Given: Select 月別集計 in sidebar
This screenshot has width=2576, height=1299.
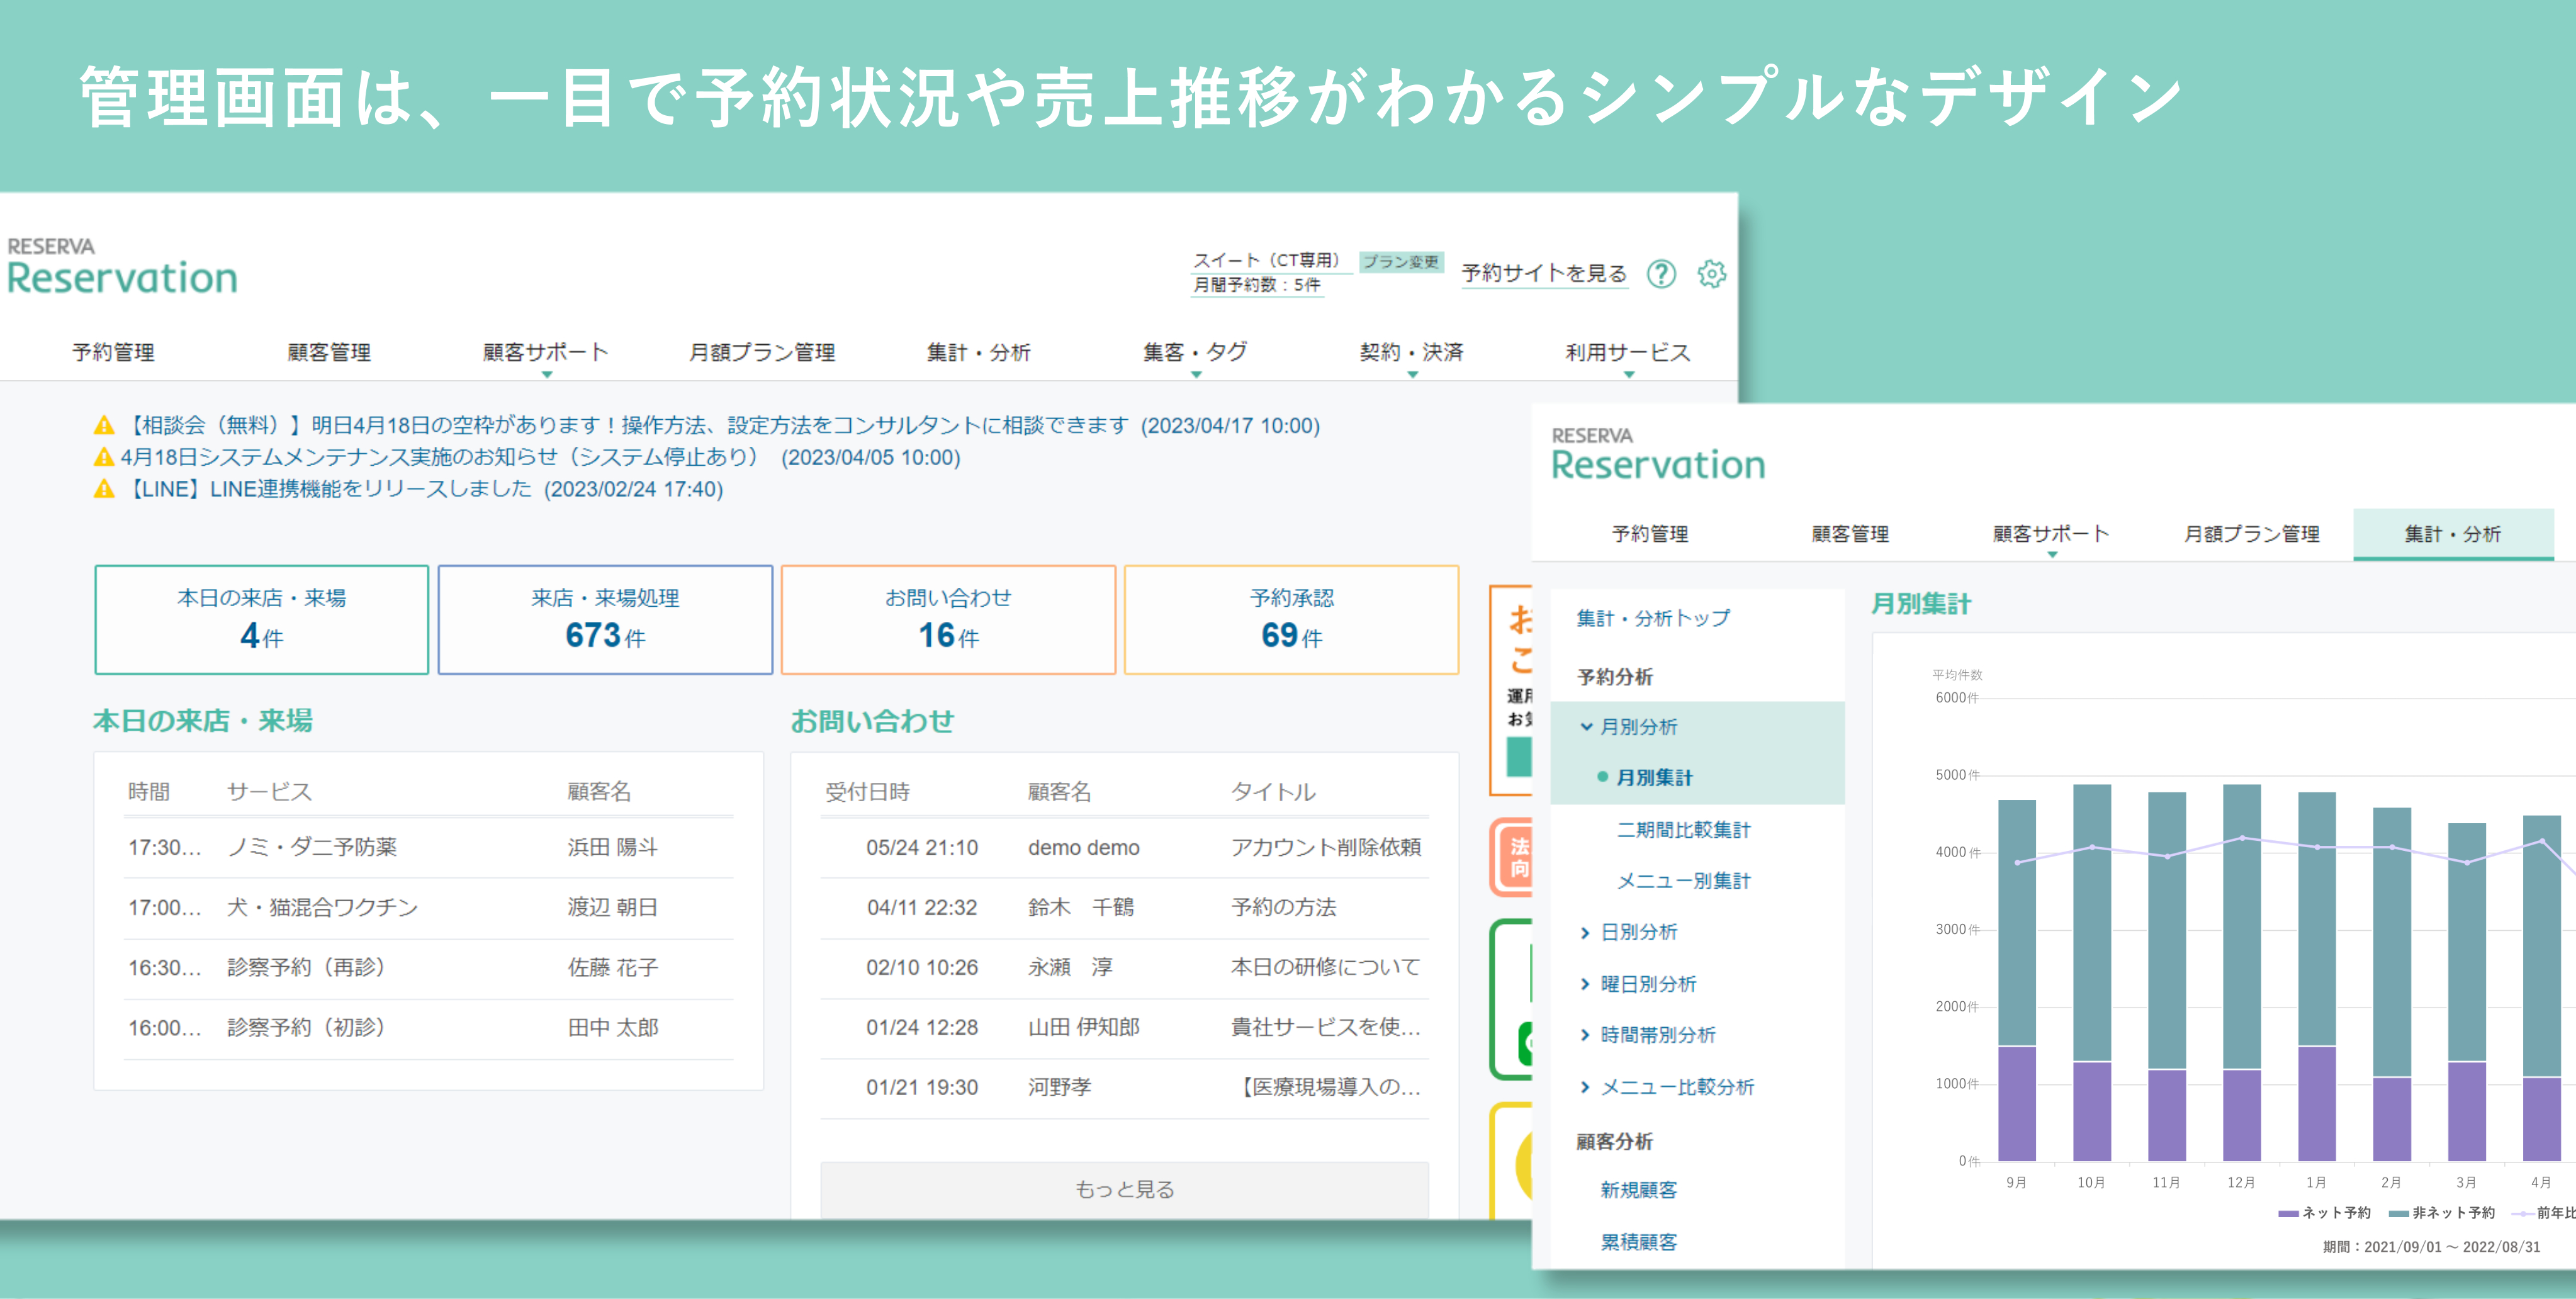Looking at the screenshot, I should (1654, 778).
